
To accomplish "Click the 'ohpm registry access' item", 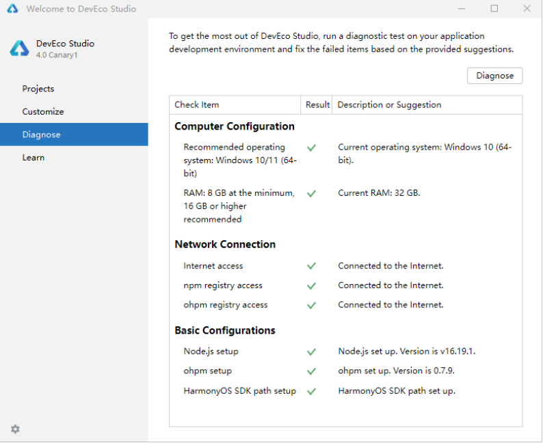I will [226, 305].
